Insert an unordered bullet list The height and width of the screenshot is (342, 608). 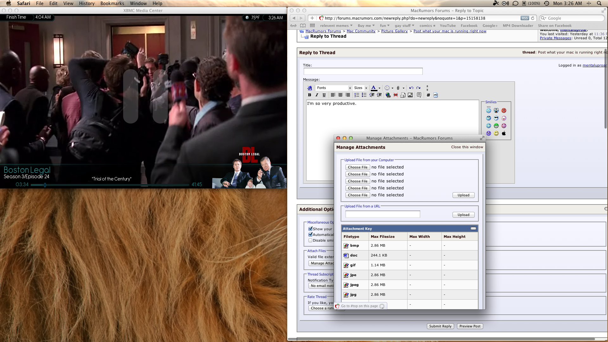click(364, 95)
